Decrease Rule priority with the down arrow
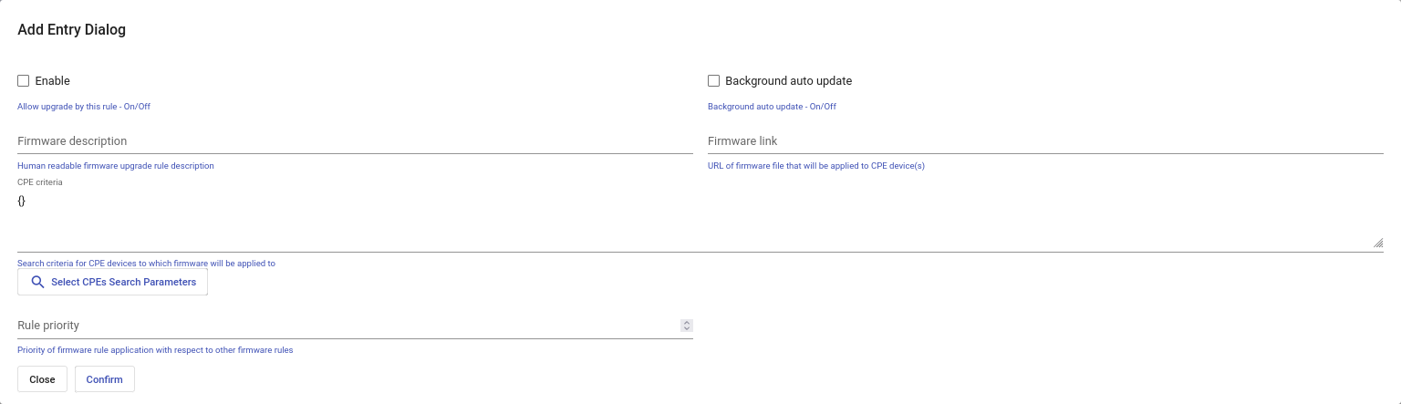 [687, 328]
